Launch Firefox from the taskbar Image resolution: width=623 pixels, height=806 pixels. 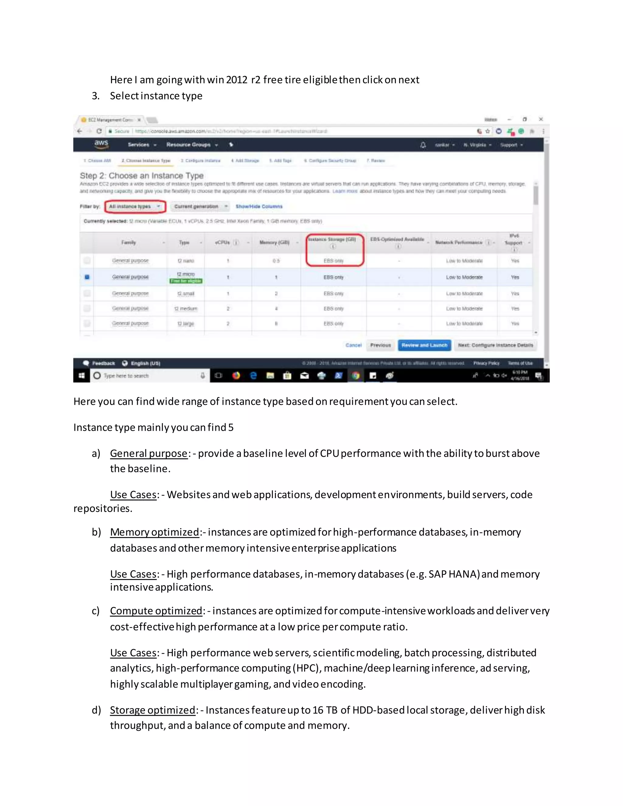pos(236,376)
